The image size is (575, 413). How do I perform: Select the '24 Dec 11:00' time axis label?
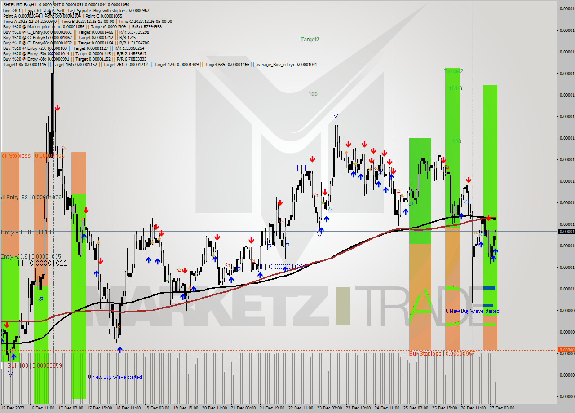point(387,408)
